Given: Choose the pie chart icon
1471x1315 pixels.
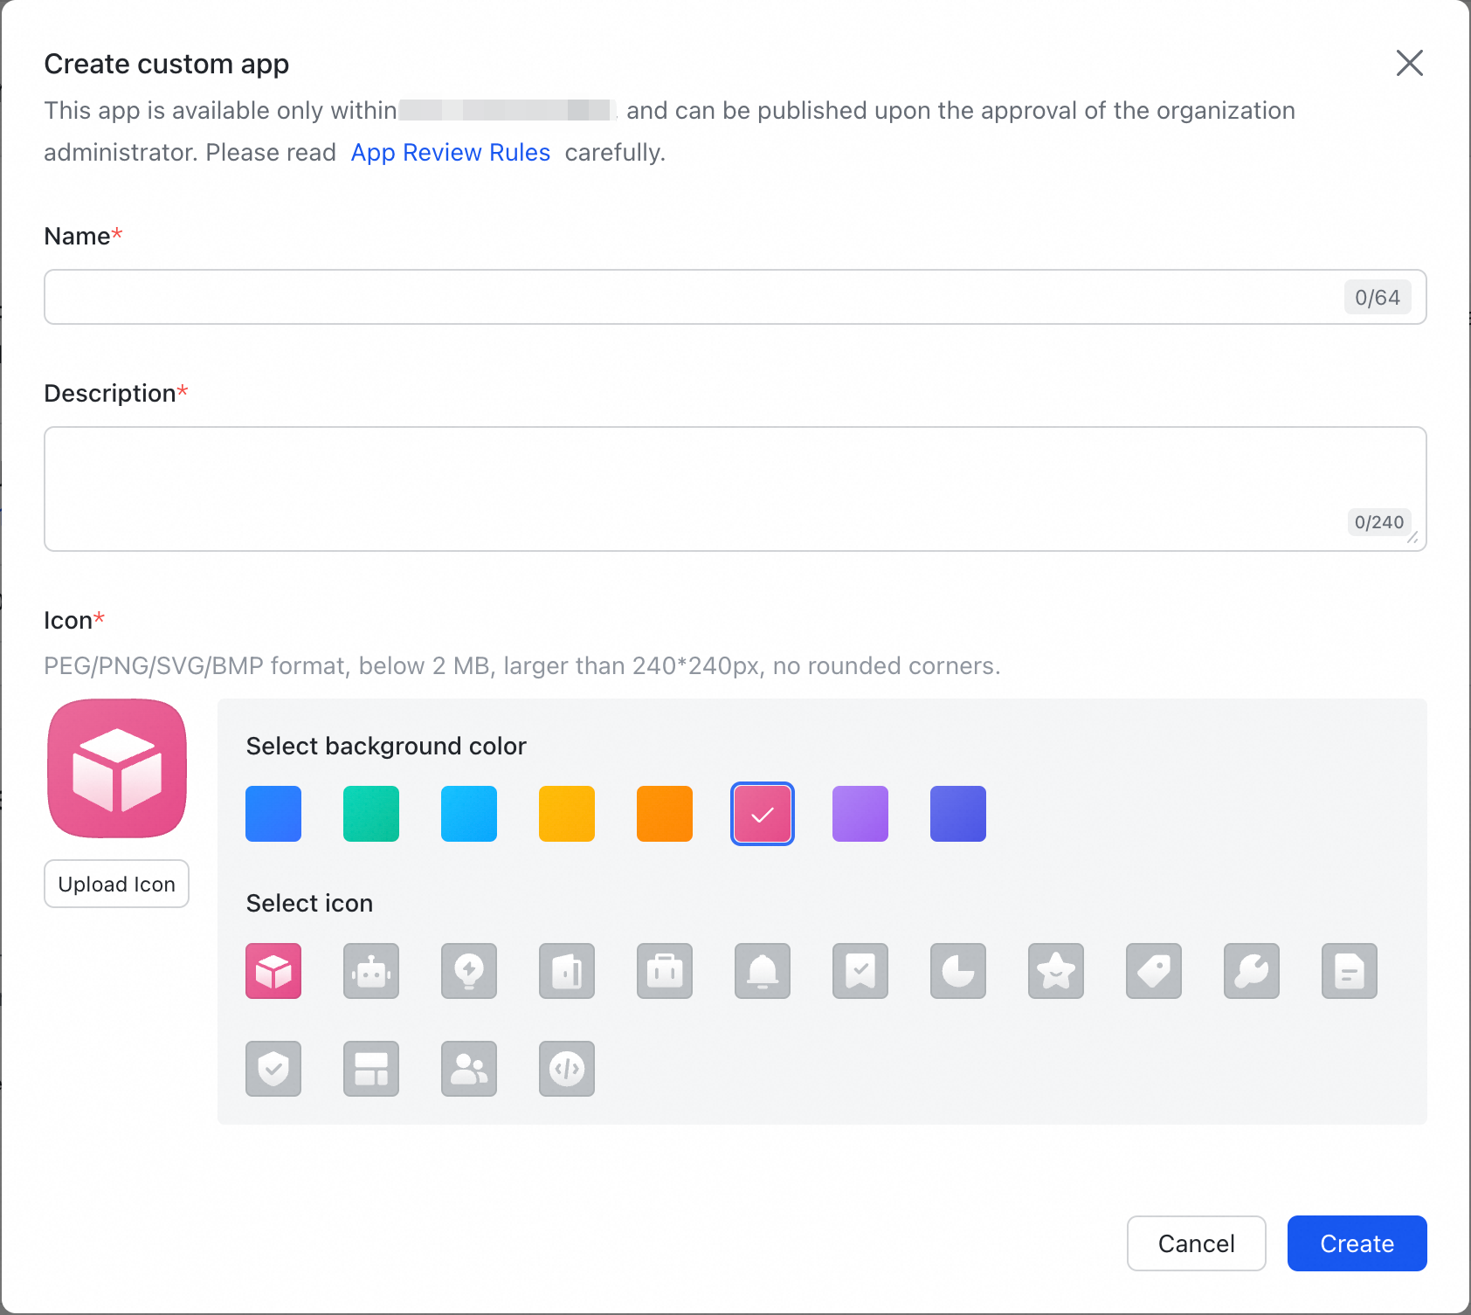Looking at the screenshot, I should tap(958, 971).
